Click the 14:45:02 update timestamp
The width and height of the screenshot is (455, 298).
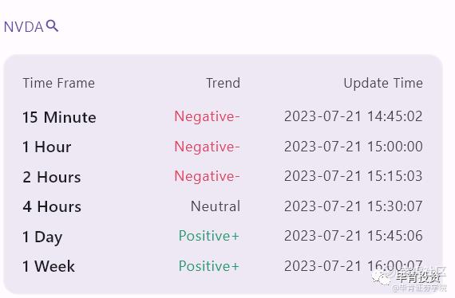tap(353, 116)
